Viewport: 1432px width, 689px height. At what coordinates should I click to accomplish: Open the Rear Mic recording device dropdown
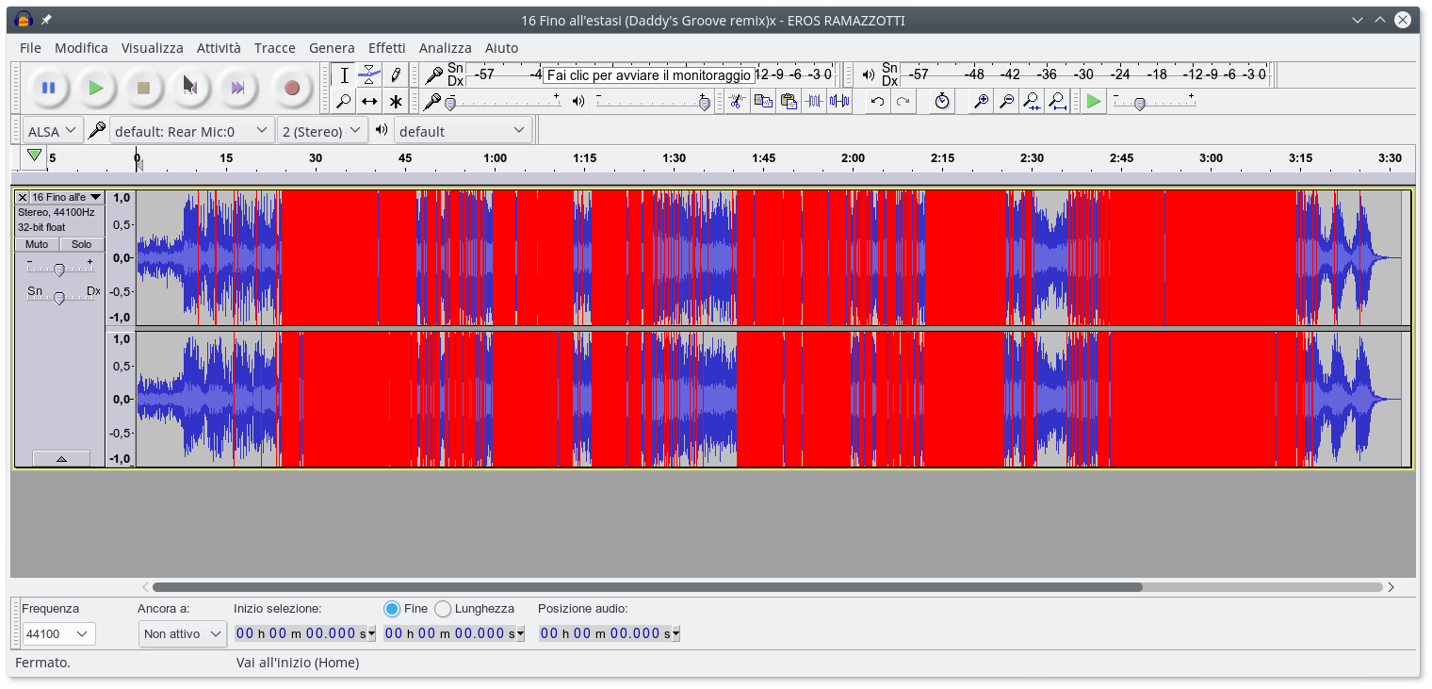click(x=192, y=131)
